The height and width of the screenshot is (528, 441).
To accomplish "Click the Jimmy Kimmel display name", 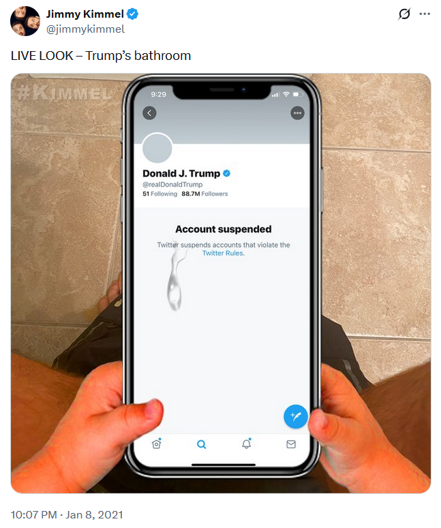I will tap(85, 14).
